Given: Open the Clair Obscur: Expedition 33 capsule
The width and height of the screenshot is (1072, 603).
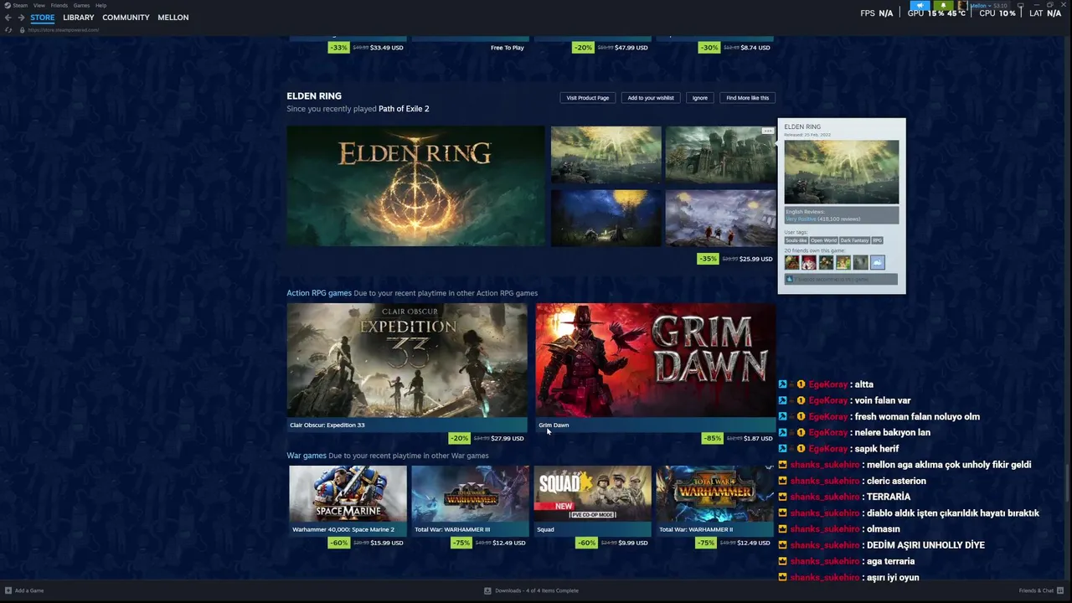Looking at the screenshot, I should (x=407, y=360).
